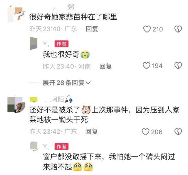Reply to the 23:42 广东 comment

(91, 132)
